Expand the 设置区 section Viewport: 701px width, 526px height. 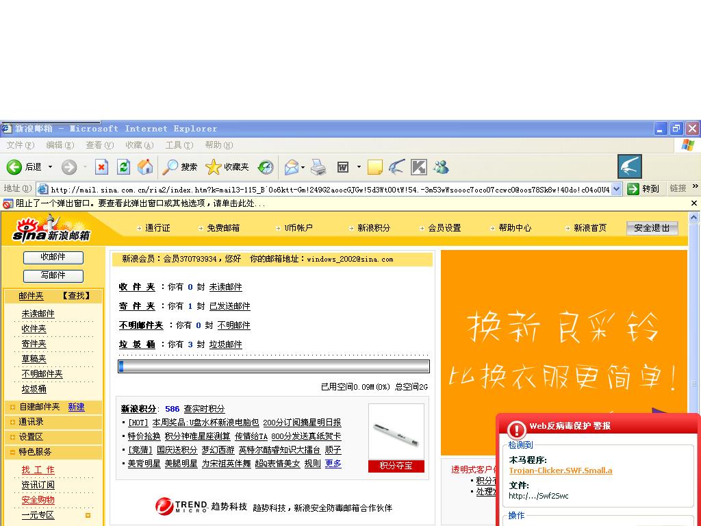click(x=12, y=437)
